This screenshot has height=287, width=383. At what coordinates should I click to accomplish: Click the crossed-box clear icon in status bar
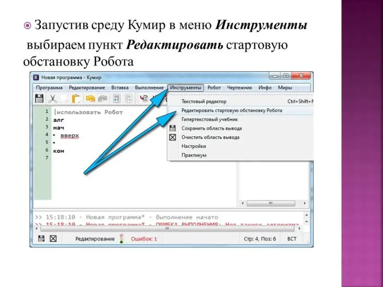coord(54,238)
